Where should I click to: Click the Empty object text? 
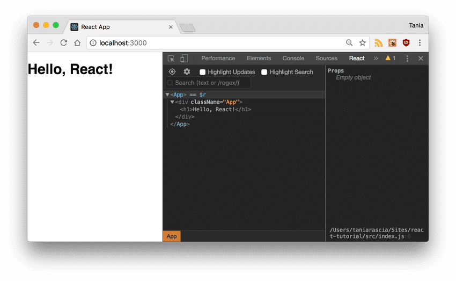click(353, 77)
